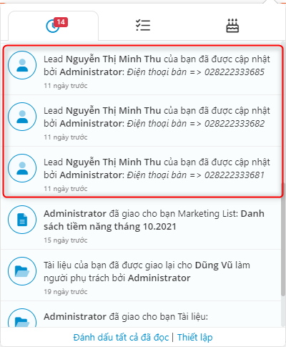Click the folder icon beside Dũng Vũ notification
The width and height of the screenshot is (286, 347).
pos(22,271)
